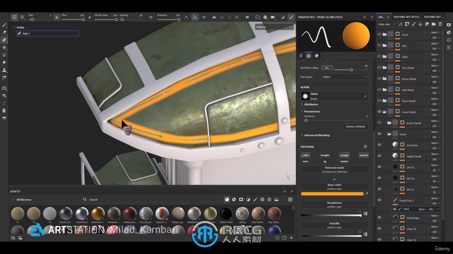Select the Material picker eyedropper tool
453x254 pixels.
tap(4, 78)
